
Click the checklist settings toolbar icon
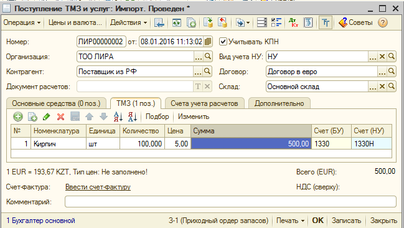coord(276,22)
